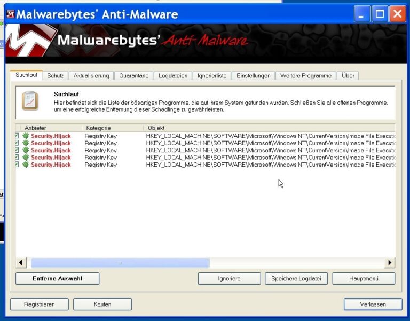
Task: Open the Ignorierliste tab
Action: pos(212,76)
